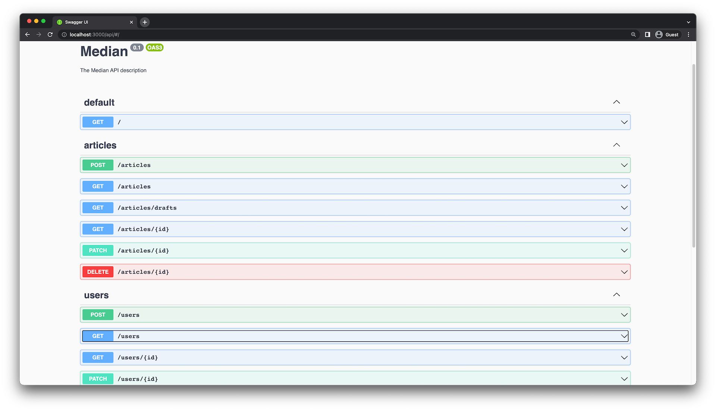The height and width of the screenshot is (411, 716).
Task: Click the GET /users endpoint bar
Action: [x=354, y=336]
